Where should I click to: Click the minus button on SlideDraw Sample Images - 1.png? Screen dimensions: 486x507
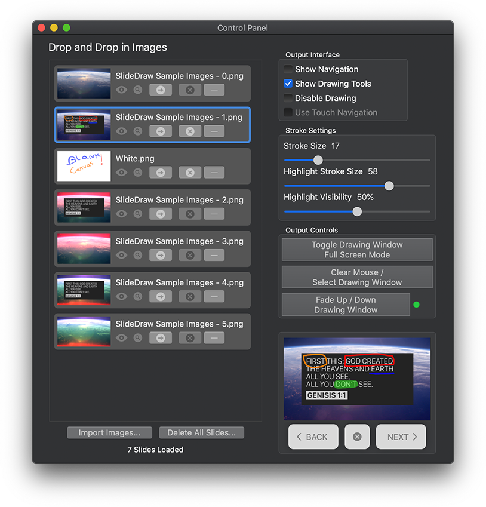pyautogui.click(x=214, y=131)
